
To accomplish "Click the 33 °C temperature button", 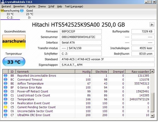I will (14, 62).
